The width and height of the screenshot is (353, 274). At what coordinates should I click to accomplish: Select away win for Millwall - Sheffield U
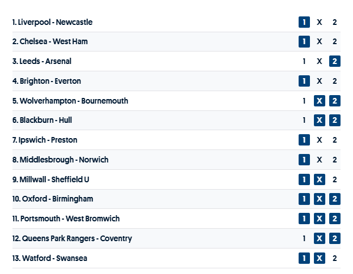(335, 179)
